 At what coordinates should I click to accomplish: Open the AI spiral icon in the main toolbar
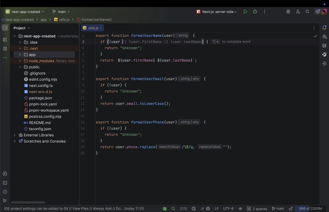(288, 12)
